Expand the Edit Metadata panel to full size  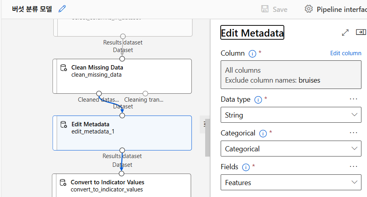coord(345,33)
